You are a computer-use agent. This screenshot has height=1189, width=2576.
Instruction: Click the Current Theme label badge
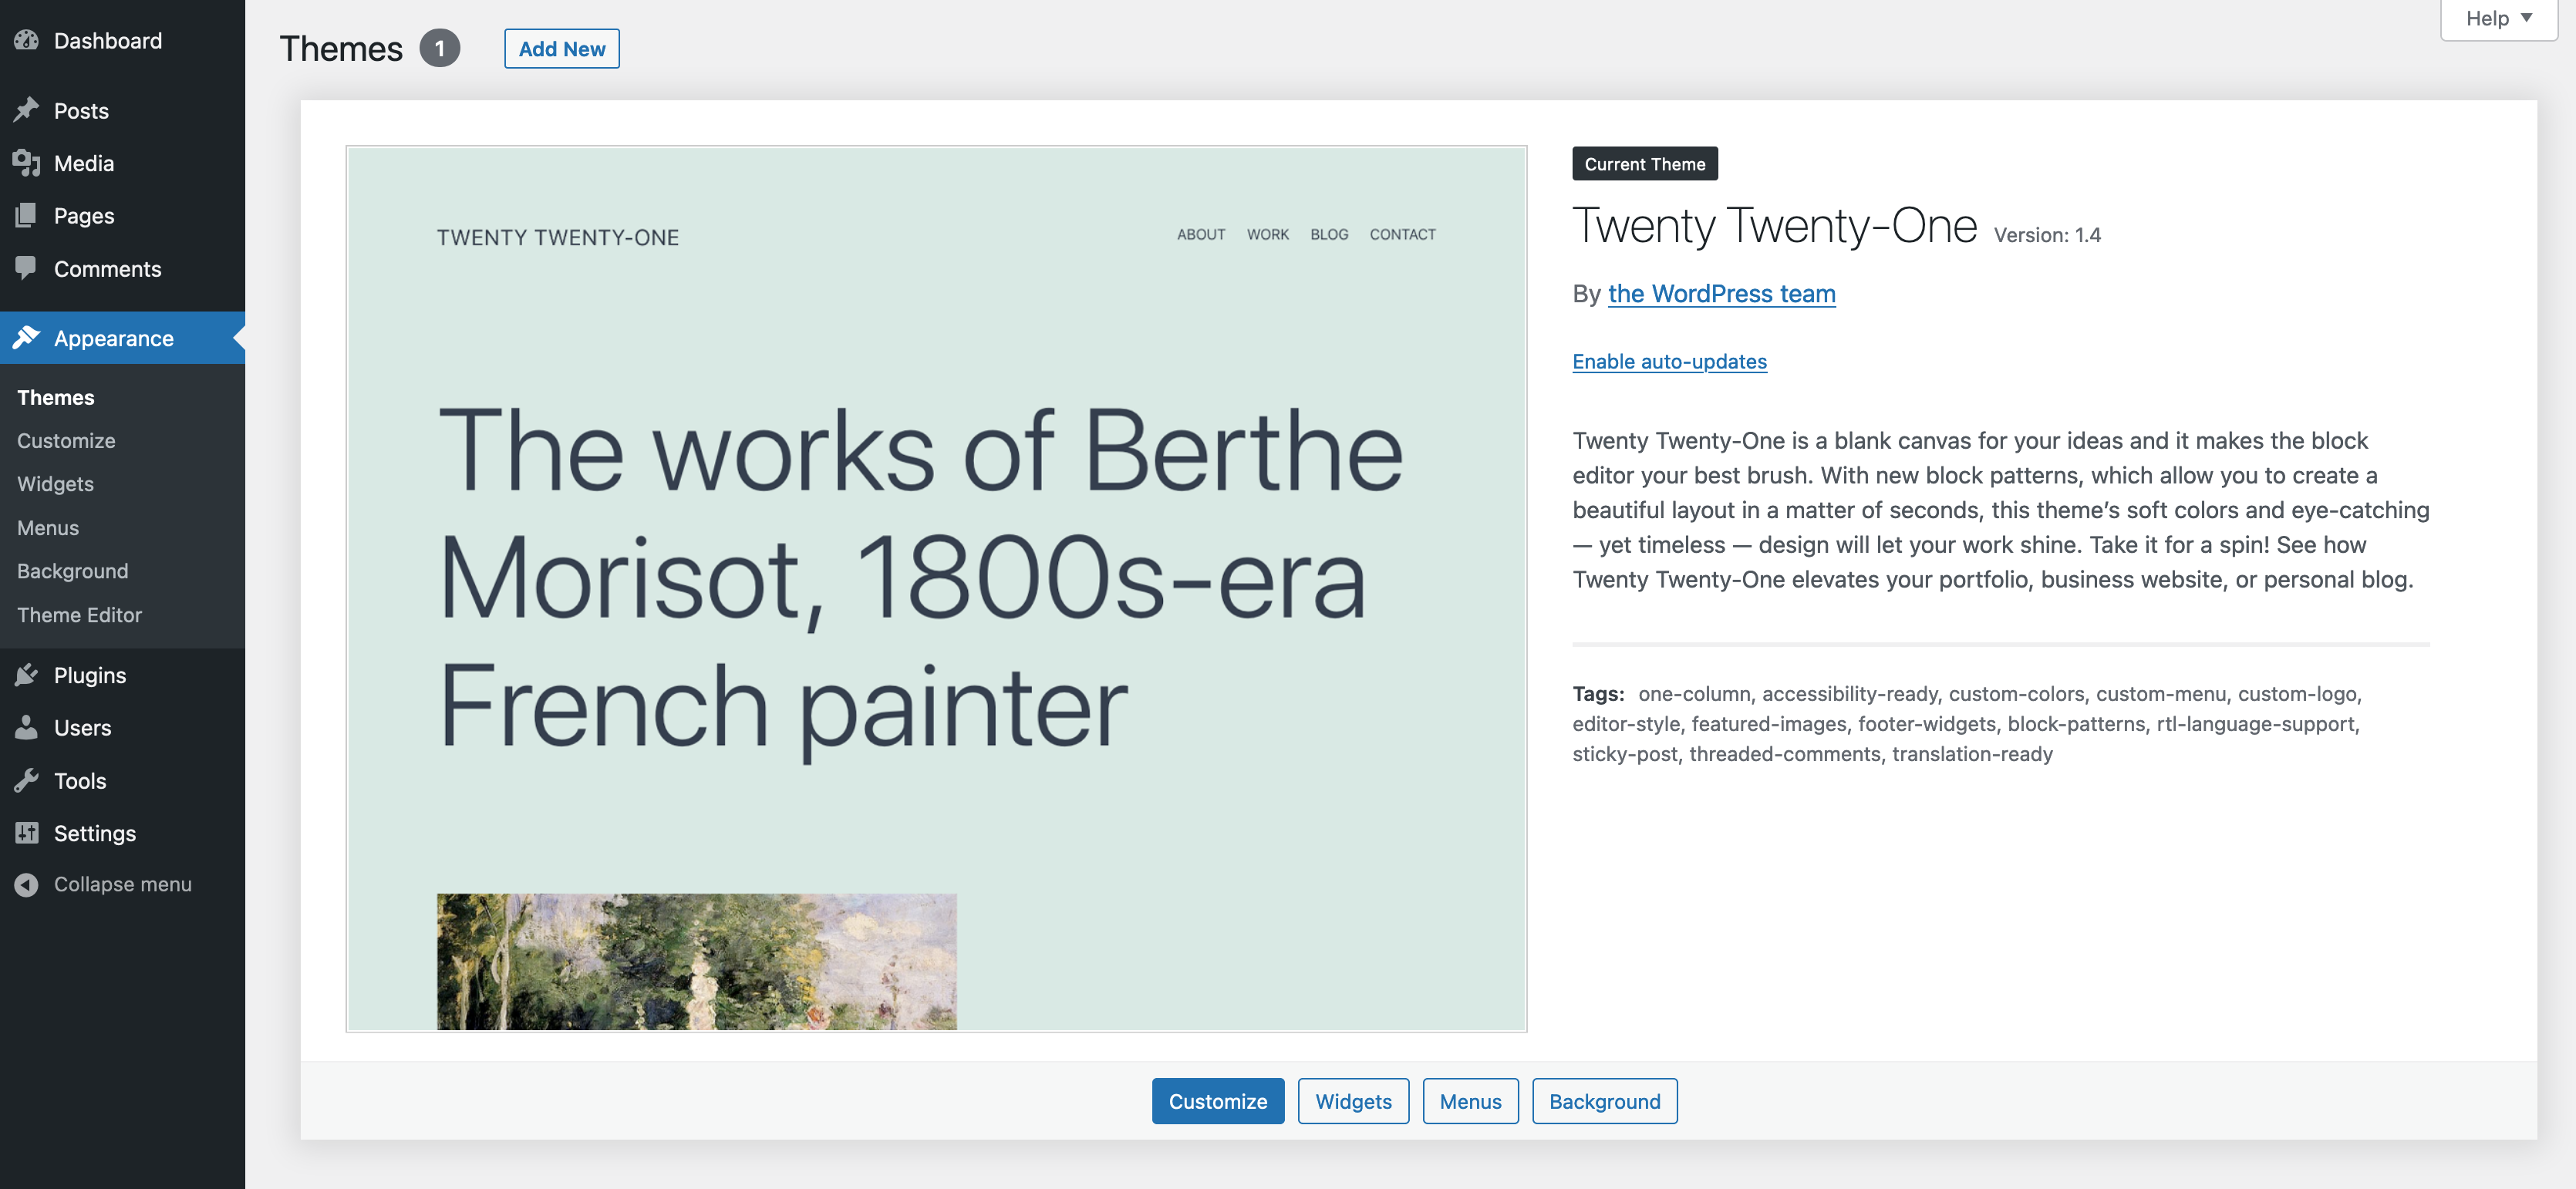click(x=1645, y=164)
